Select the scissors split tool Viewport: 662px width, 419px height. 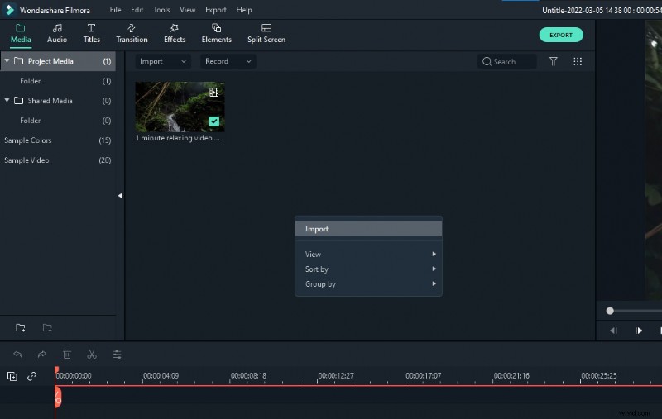[x=92, y=355]
